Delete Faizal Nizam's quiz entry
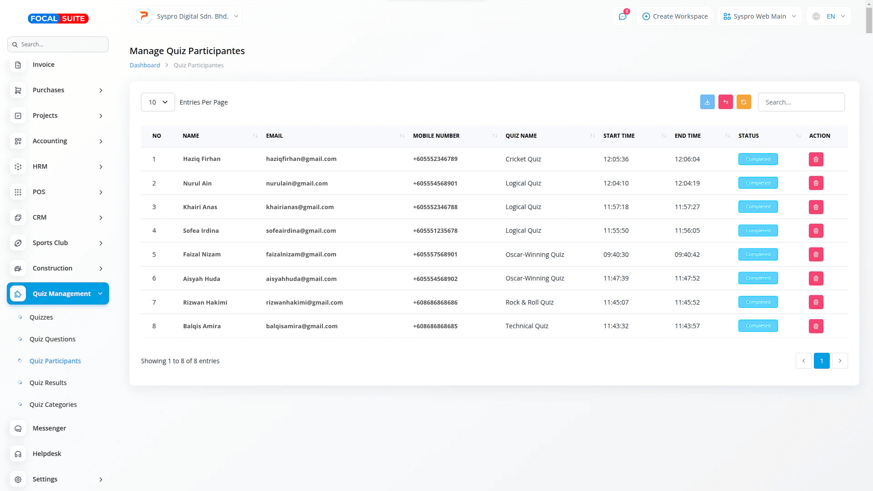The image size is (873, 491). tap(816, 255)
